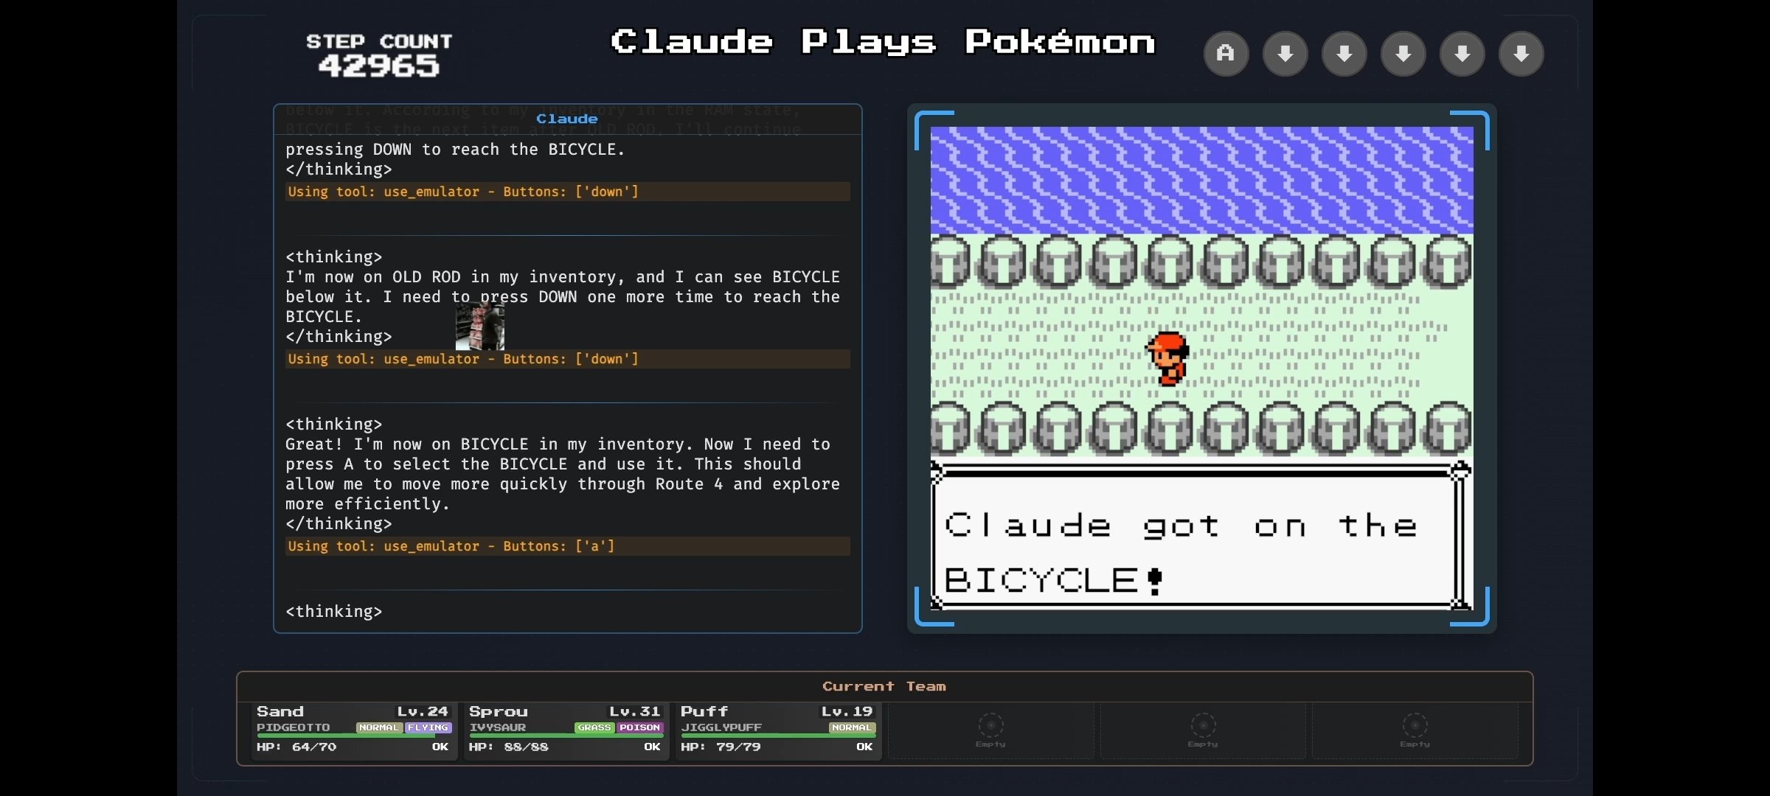The height and width of the screenshot is (796, 1770).
Task: Click the Current Team header
Action: [x=884, y=686]
